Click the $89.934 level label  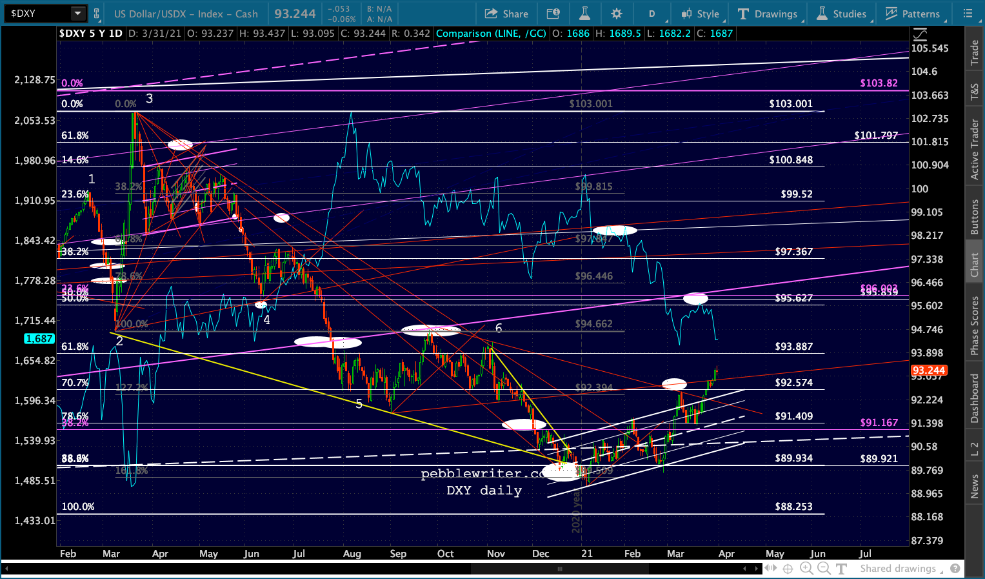click(794, 458)
